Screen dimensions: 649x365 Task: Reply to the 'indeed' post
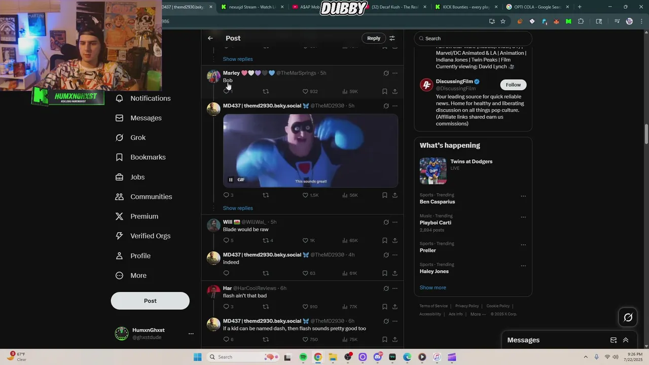(x=226, y=273)
